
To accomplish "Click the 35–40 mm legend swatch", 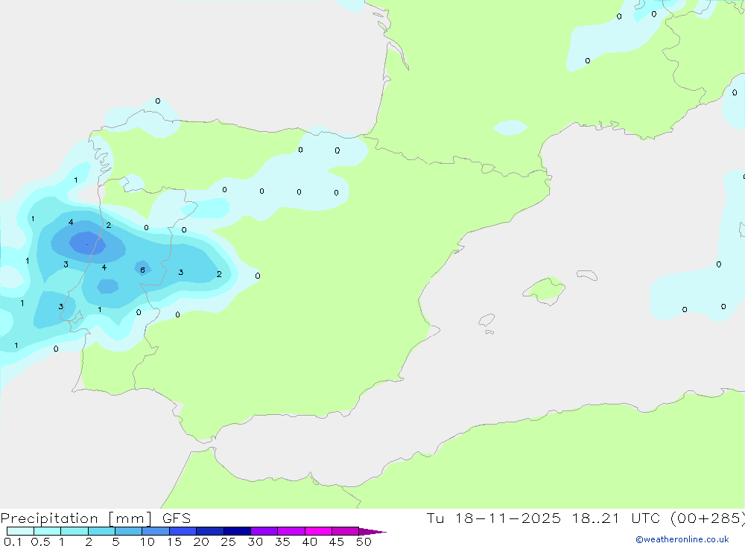I will coord(291,531).
